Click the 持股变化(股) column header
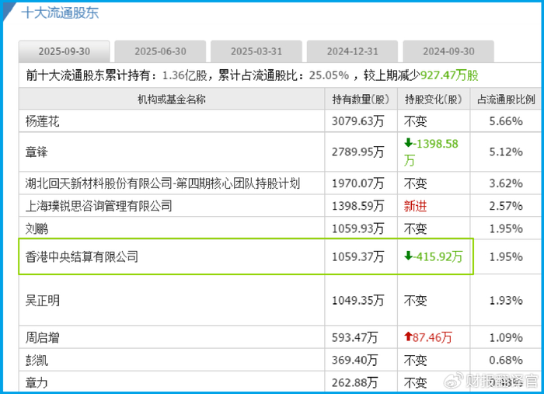The width and height of the screenshot is (544, 394). click(433, 99)
